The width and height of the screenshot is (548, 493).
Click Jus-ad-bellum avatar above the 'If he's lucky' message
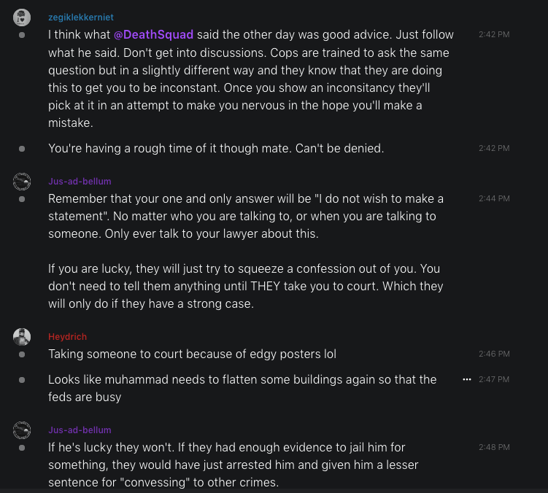(x=22, y=430)
